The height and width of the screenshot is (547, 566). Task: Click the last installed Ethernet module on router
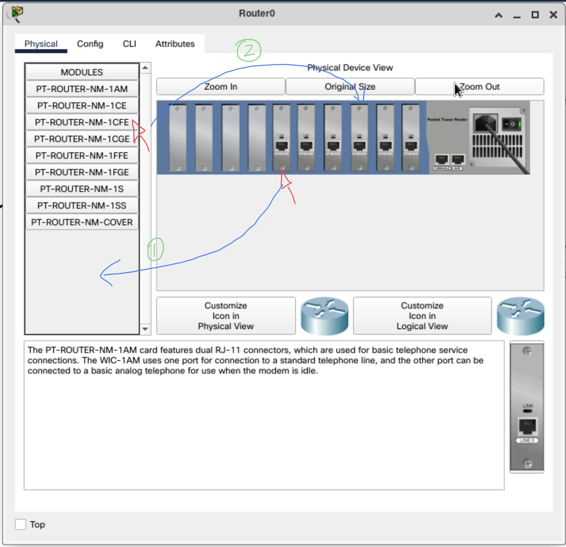coord(411,137)
